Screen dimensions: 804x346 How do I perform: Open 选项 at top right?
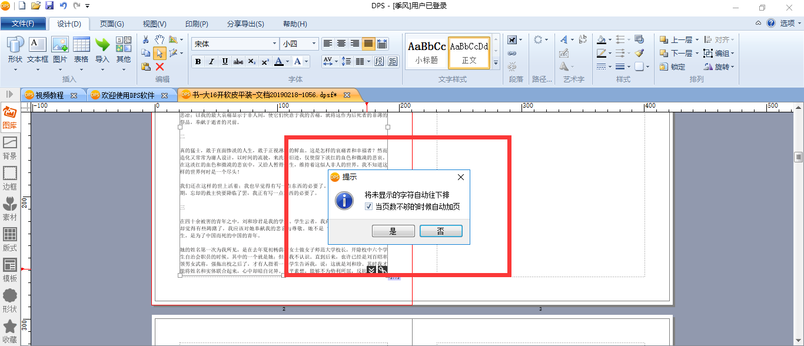tap(790, 24)
